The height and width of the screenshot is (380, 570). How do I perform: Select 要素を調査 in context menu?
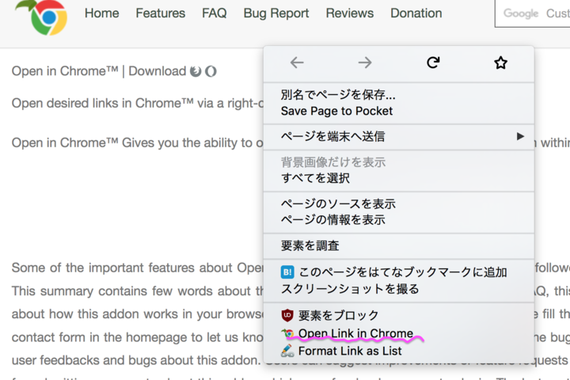click(x=310, y=245)
